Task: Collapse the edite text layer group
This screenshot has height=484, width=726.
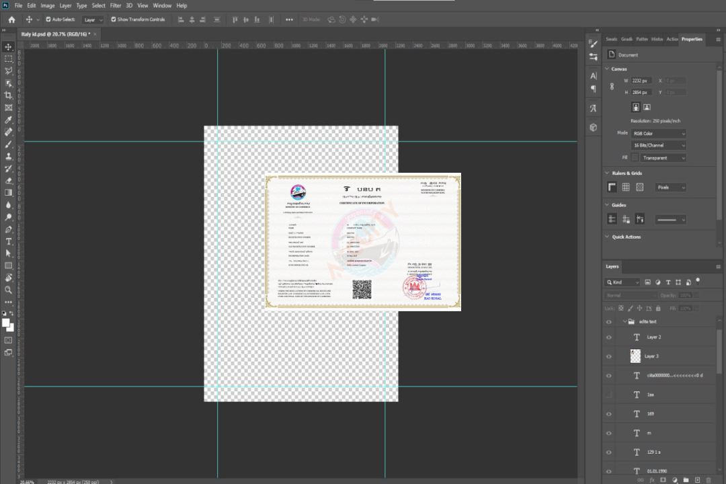Action: [624, 322]
